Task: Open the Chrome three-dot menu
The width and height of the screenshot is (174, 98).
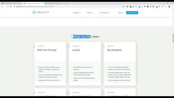Action: click(172, 7)
